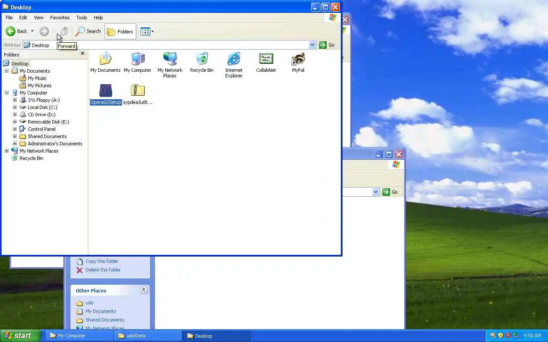
Task: Expand Control Panel tree node
Action: pos(15,129)
